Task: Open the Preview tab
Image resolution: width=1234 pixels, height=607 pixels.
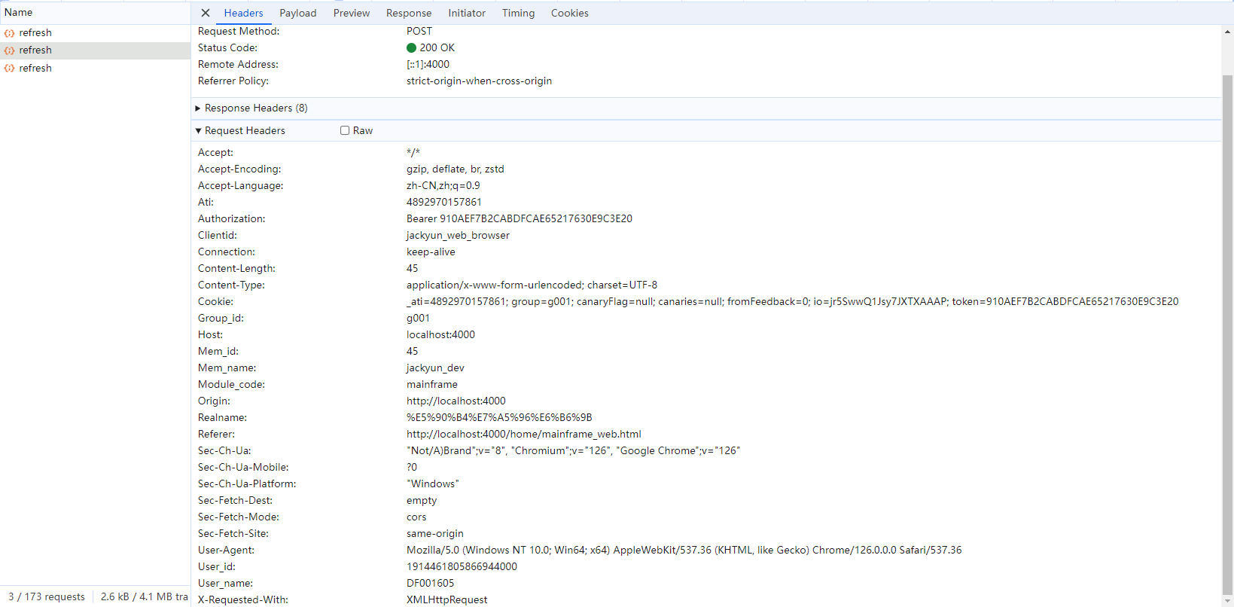Action: [x=352, y=13]
